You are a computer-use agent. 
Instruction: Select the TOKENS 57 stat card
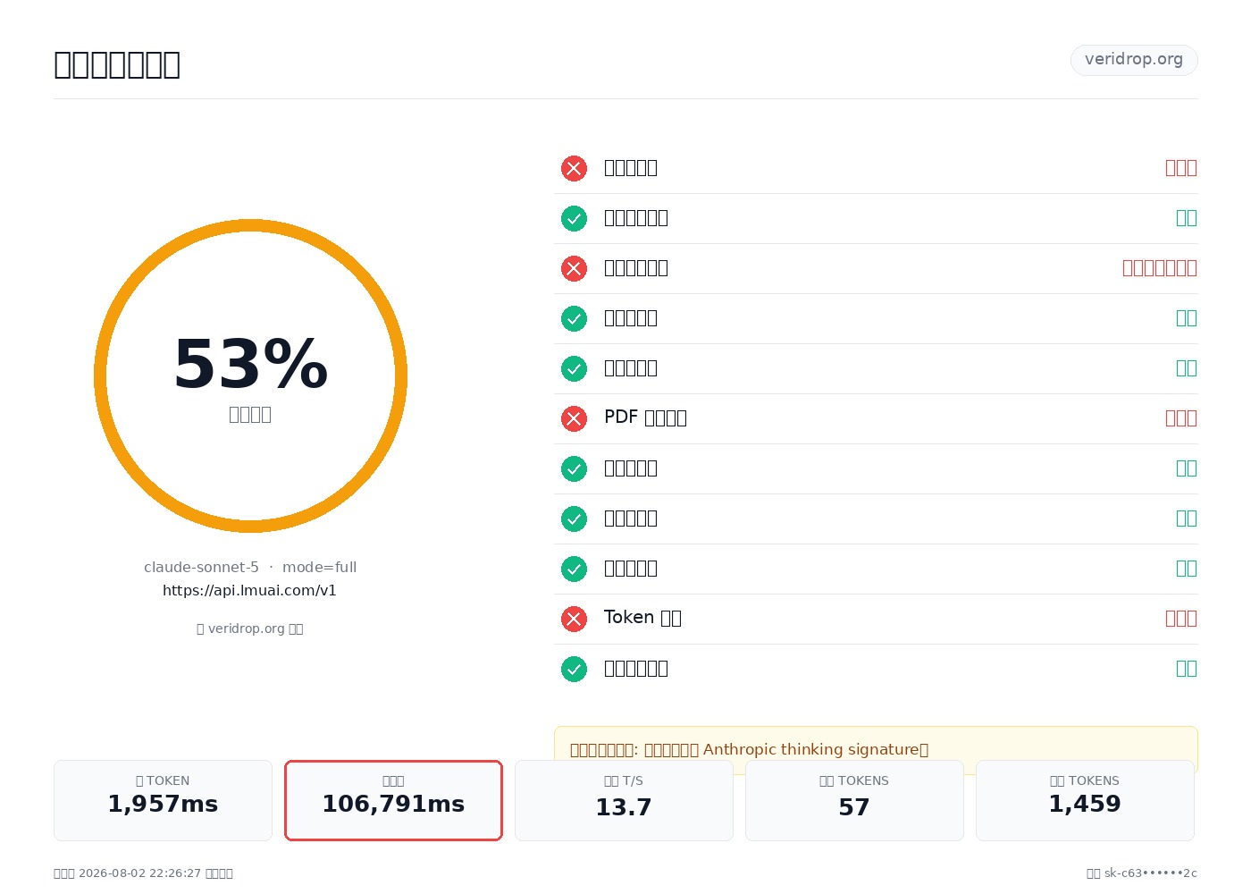[854, 800]
